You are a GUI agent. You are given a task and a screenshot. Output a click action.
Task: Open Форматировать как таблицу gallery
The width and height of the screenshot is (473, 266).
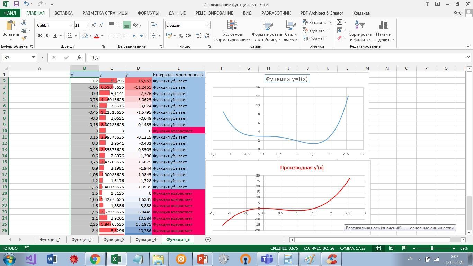(x=267, y=31)
